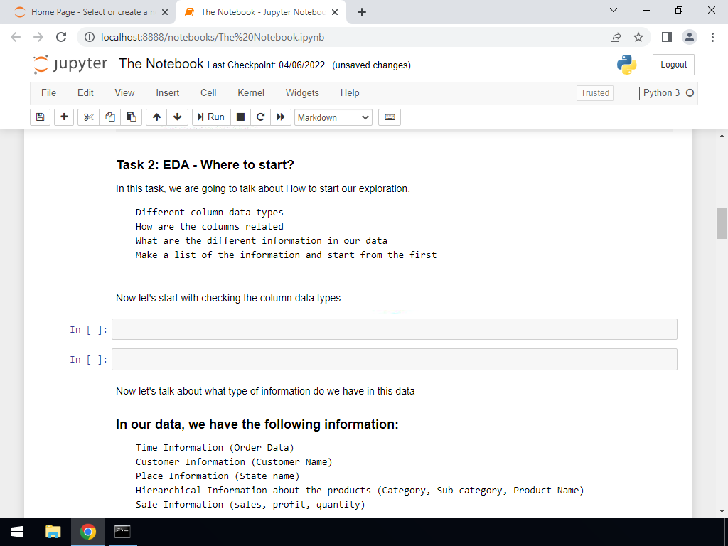
Task: Open the Help menu
Action: [350, 93]
